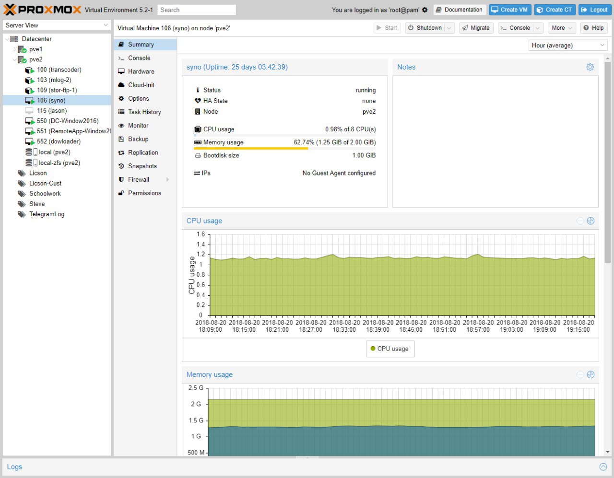The width and height of the screenshot is (614, 478).
Task: Click the Create CT button
Action: coord(555,10)
